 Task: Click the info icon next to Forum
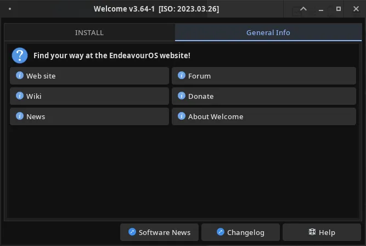(x=182, y=75)
